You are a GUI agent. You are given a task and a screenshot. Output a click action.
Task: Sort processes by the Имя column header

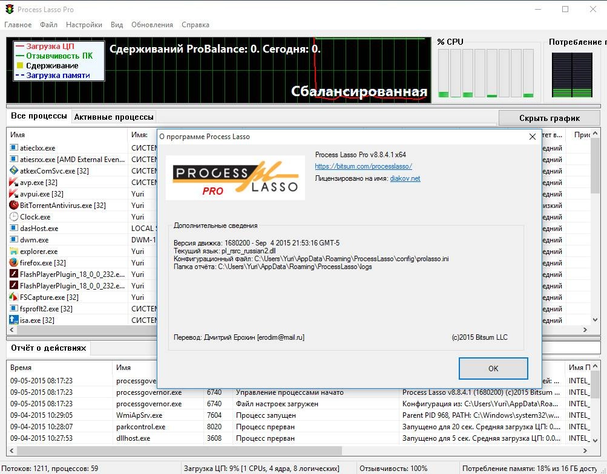[67, 135]
